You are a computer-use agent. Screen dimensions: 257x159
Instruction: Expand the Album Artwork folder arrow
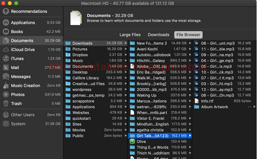click(x=254, y=106)
